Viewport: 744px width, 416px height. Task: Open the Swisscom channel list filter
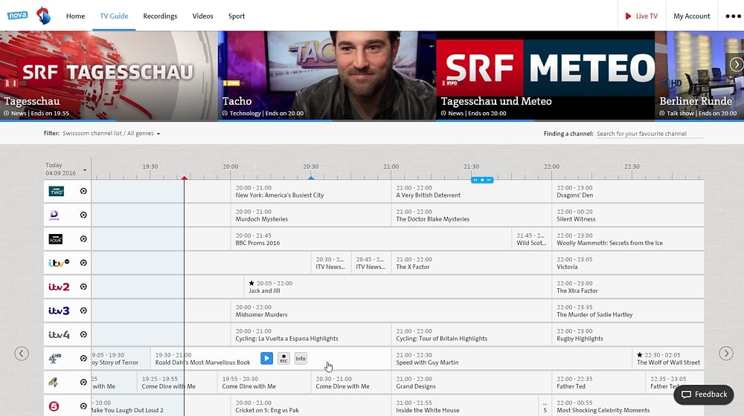tap(112, 134)
